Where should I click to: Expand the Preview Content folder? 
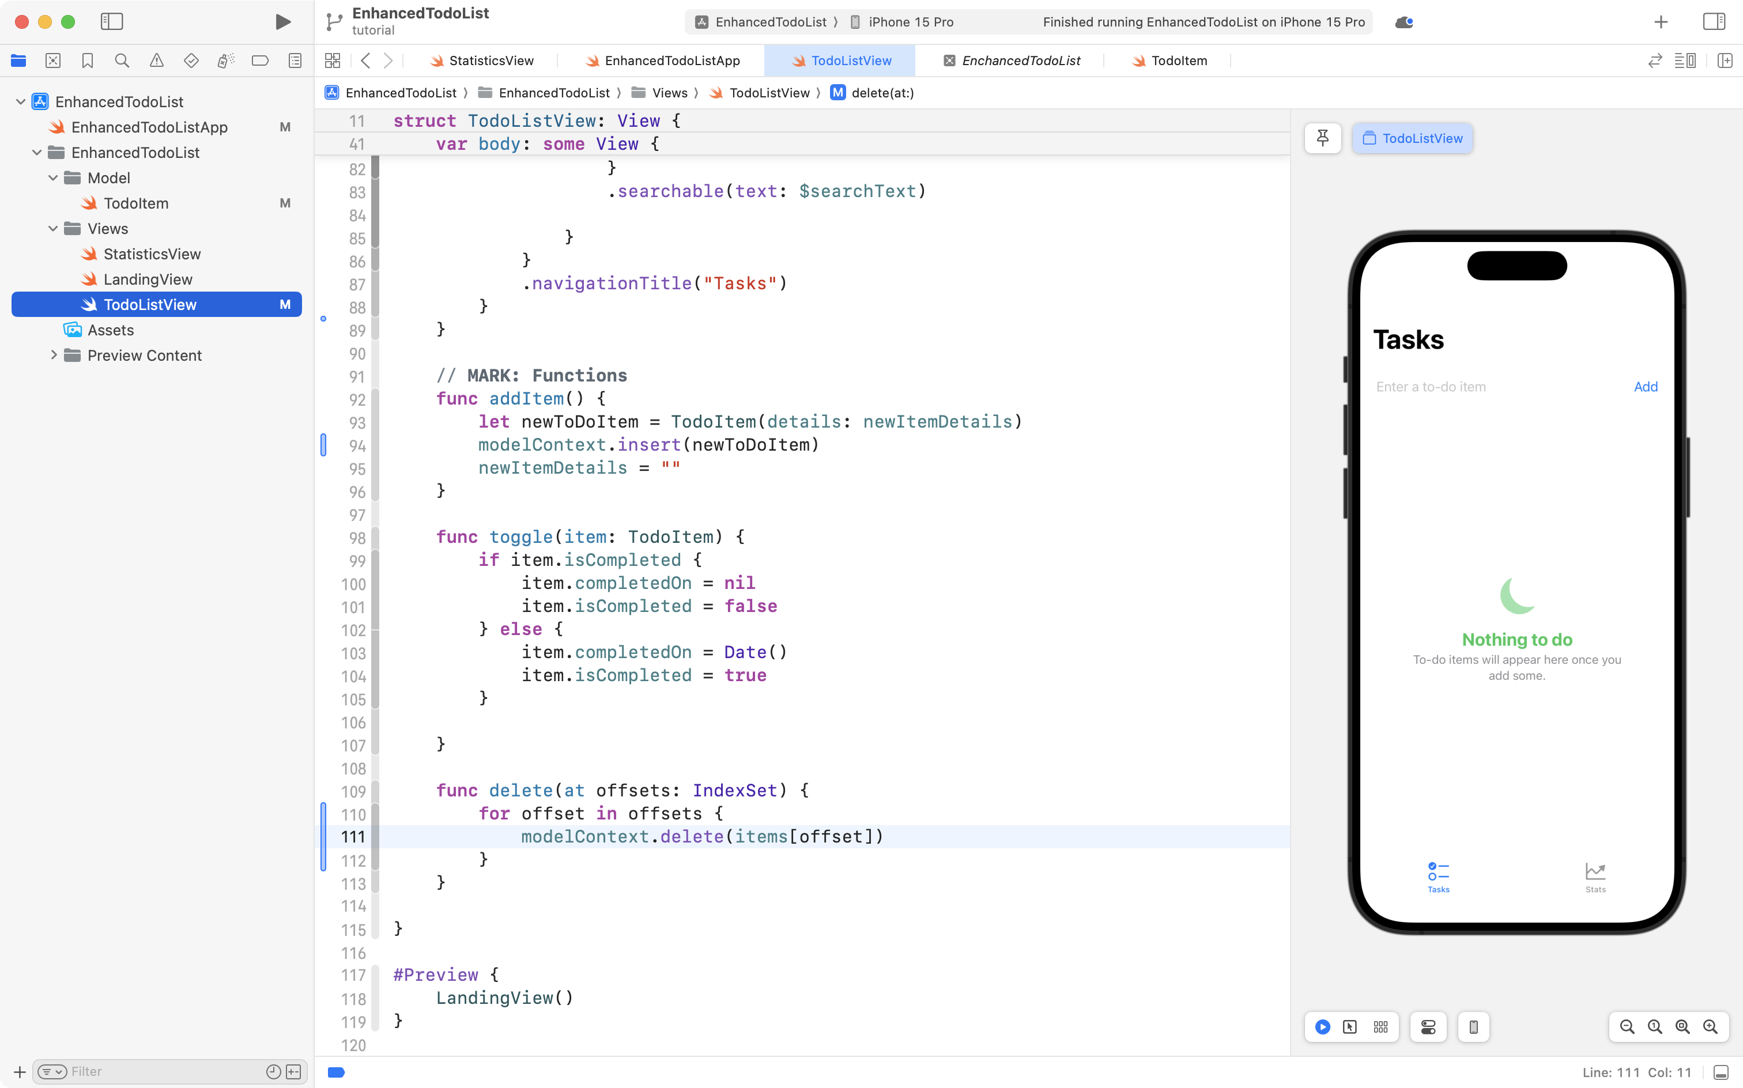pos(53,355)
